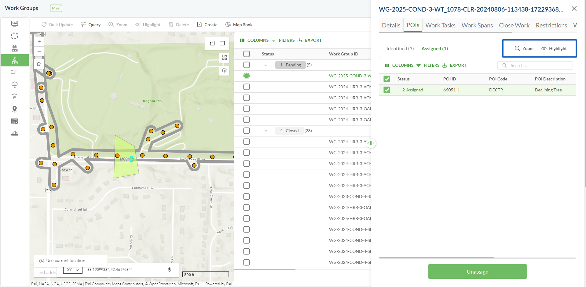The height and width of the screenshot is (287, 586).
Task: Click the dashboard monitor icon in sidebar
Action: point(14,23)
